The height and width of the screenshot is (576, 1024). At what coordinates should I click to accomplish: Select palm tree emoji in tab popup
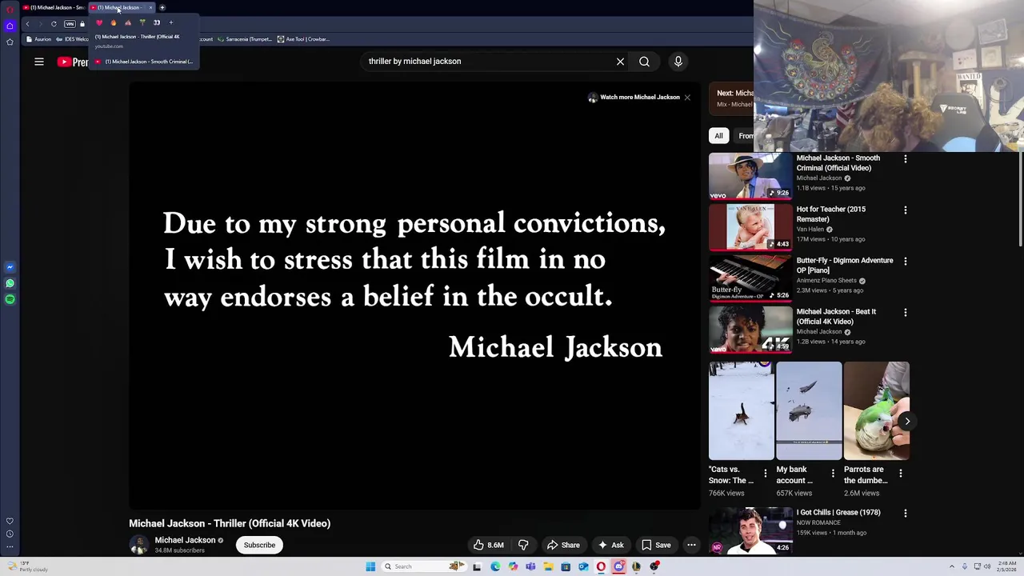[x=142, y=22]
